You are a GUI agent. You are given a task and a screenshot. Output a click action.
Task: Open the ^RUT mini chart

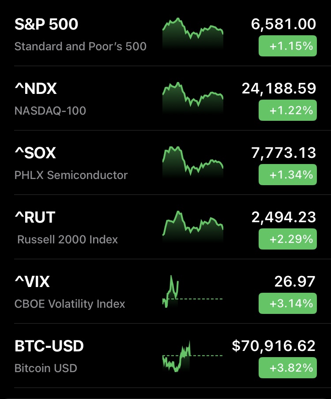[193, 226]
